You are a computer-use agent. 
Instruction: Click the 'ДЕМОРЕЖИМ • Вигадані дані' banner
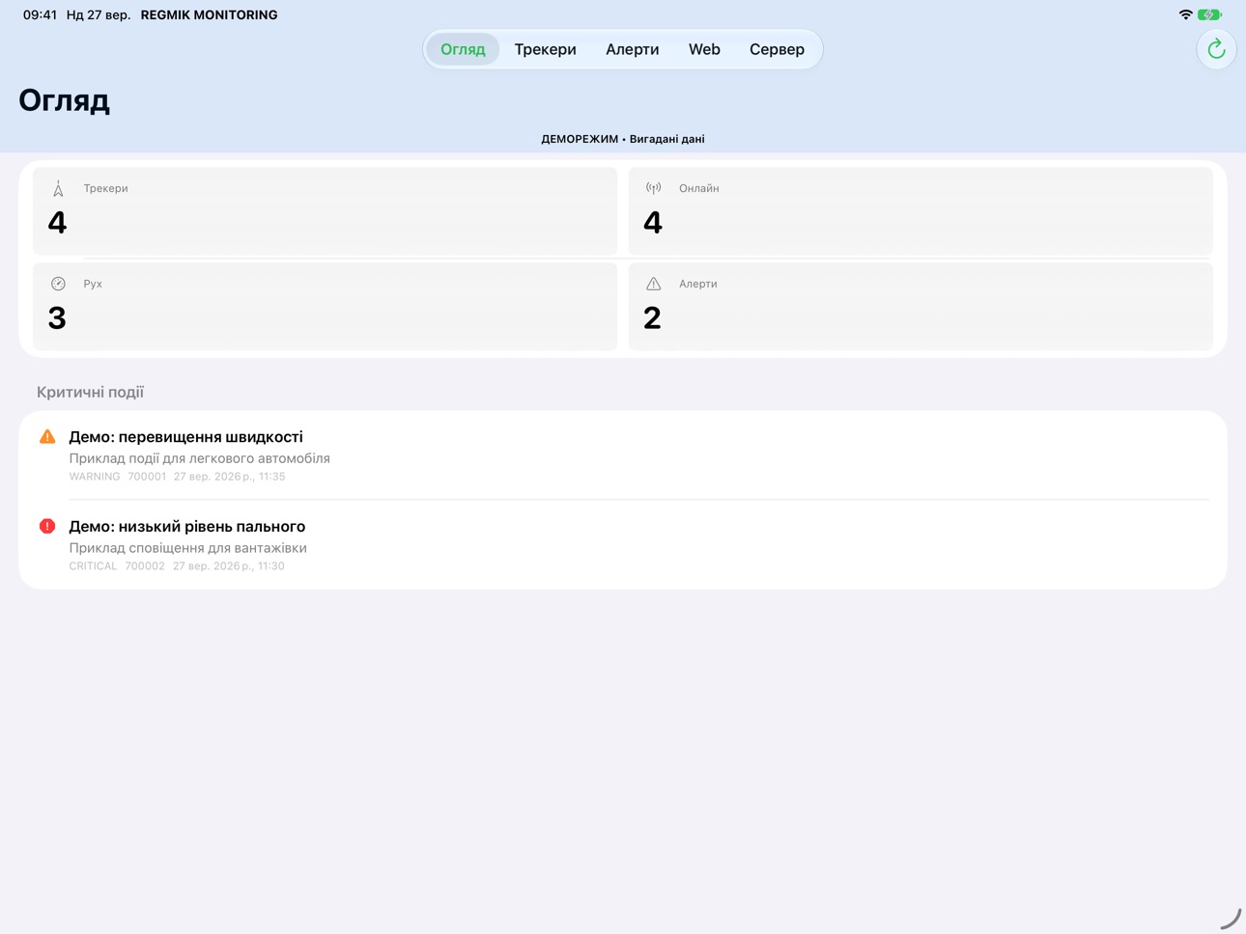(623, 139)
